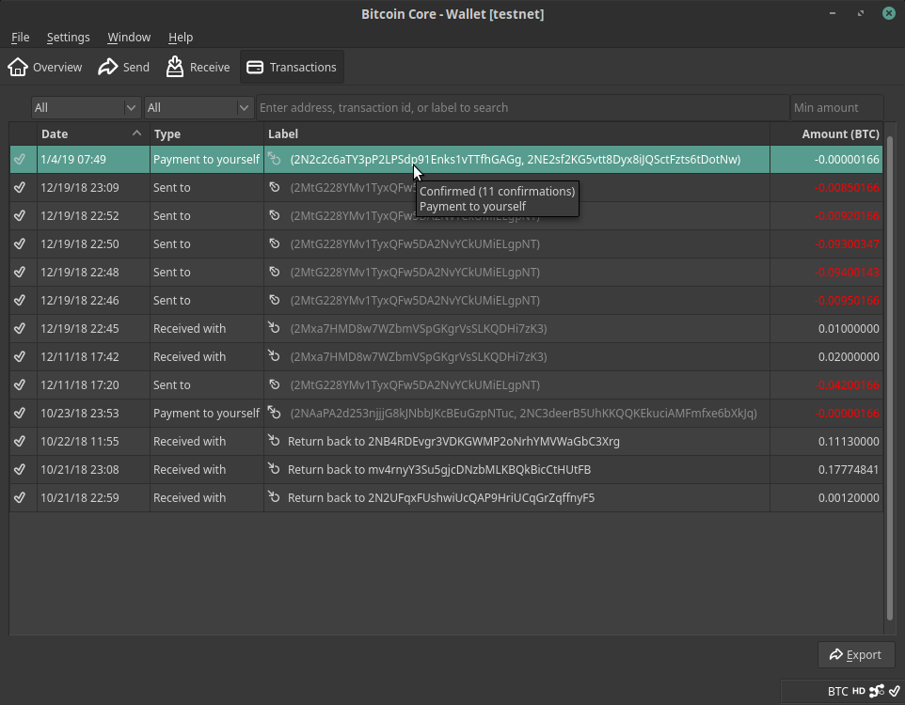This screenshot has height=705, width=905.
Task: Click the network connections status icon
Action: (877, 691)
